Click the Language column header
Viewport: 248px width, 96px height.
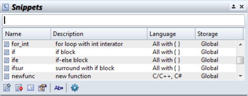pyautogui.click(x=171, y=34)
